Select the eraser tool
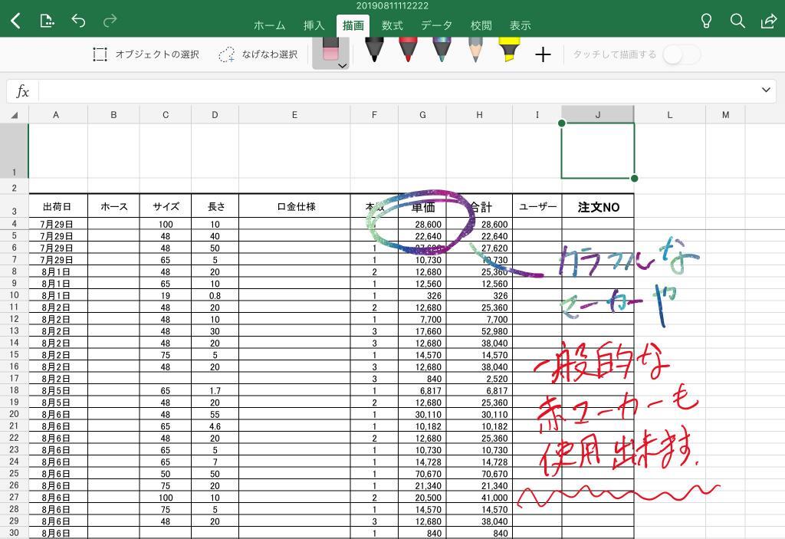 (x=331, y=51)
